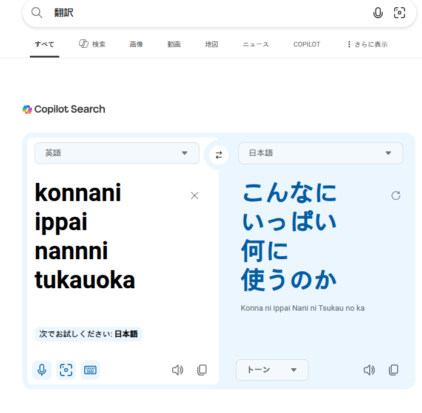Expand the 英語 source language dropdown
Screen dimensions: 422x413
point(117,153)
